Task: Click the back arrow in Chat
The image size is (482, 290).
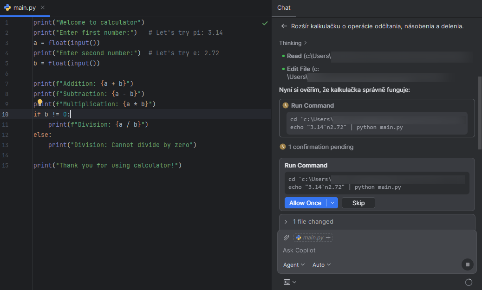Action: pos(284,26)
